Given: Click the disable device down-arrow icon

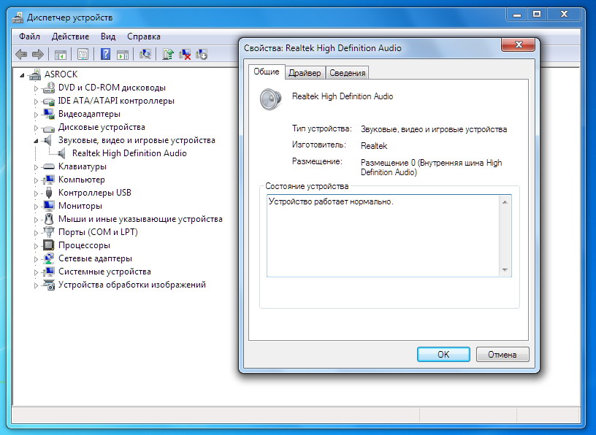Looking at the screenshot, I should (202, 54).
